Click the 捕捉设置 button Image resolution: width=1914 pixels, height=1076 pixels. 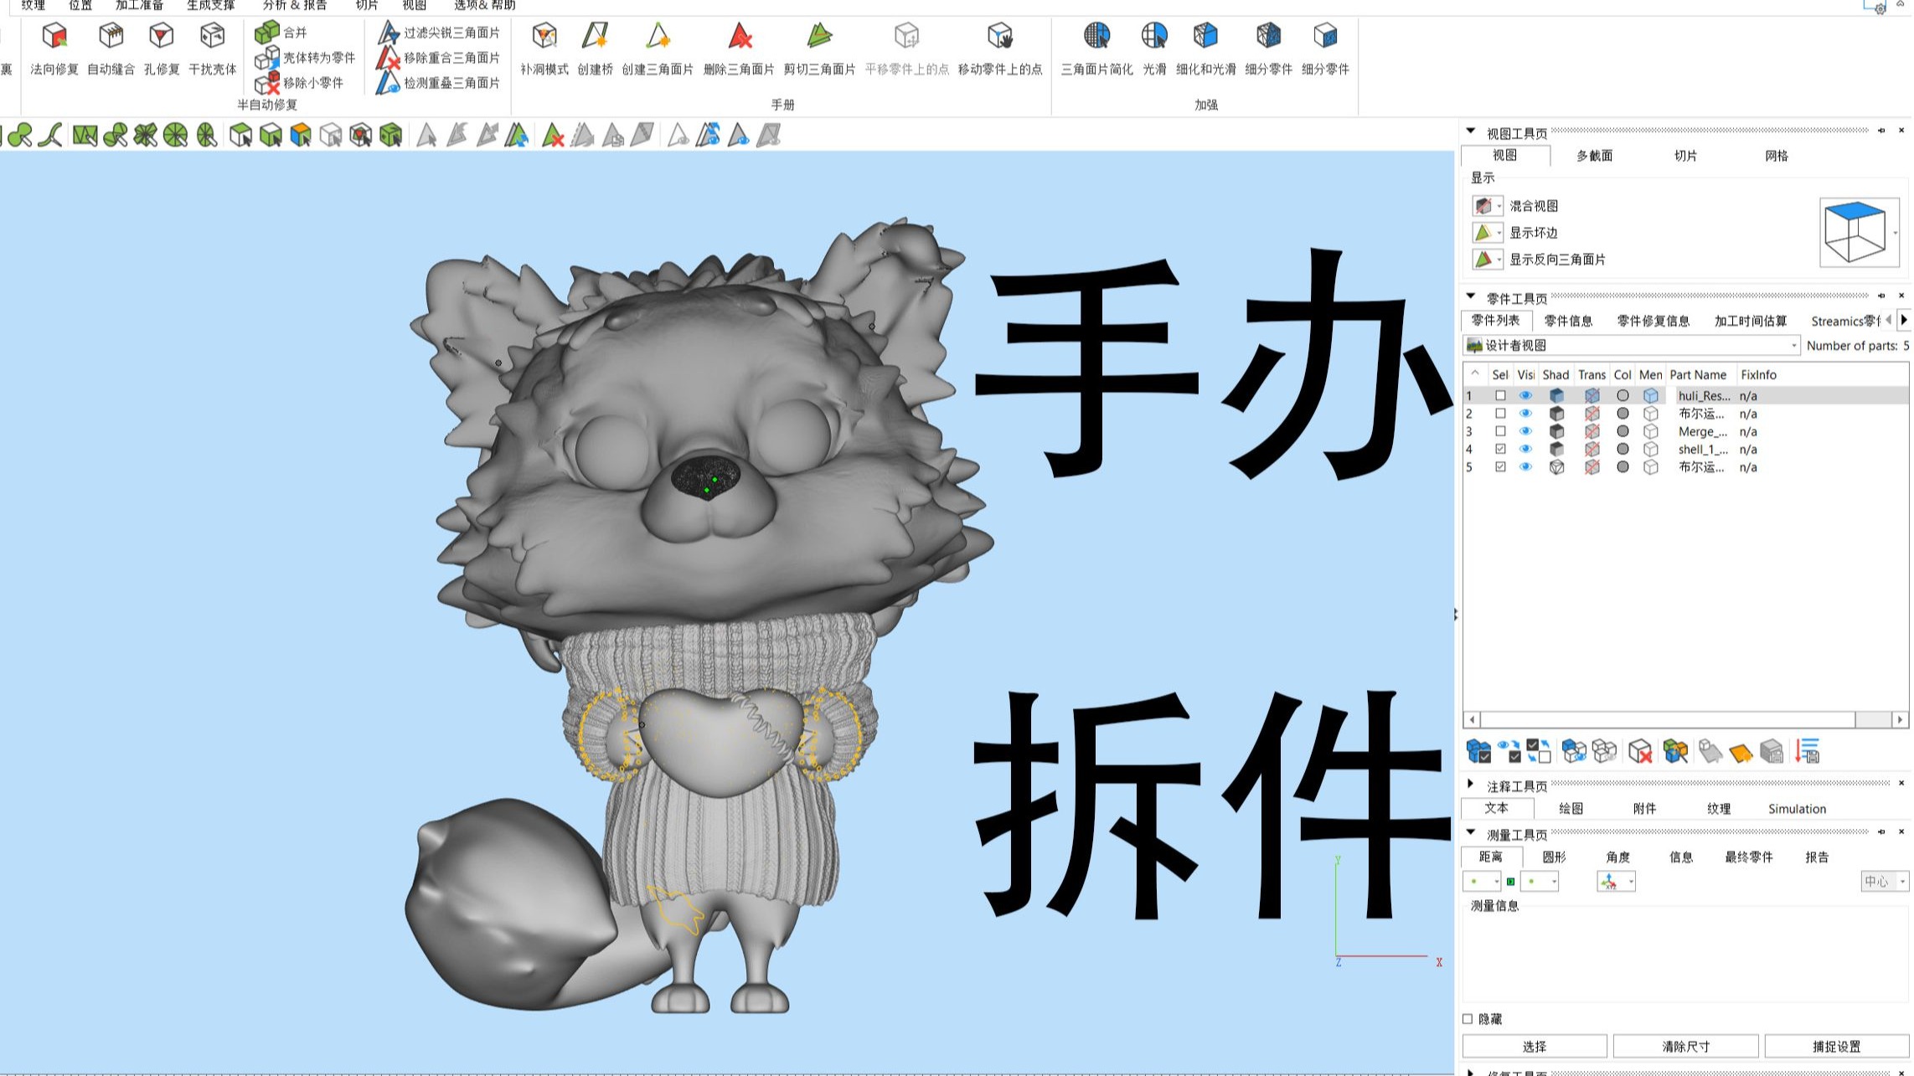pos(1836,1047)
